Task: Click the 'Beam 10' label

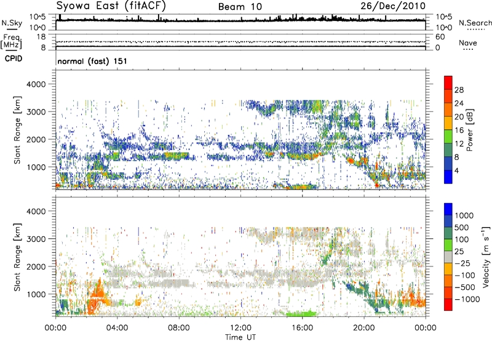Action: [240, 7]
